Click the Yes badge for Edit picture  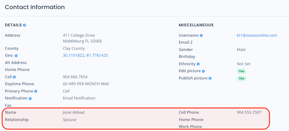[x=241, y=71]
